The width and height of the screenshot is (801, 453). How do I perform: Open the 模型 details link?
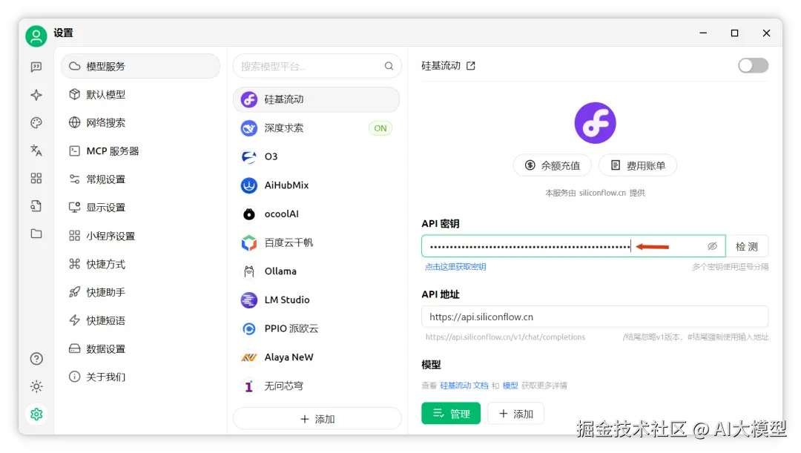(x=510, y=386)
